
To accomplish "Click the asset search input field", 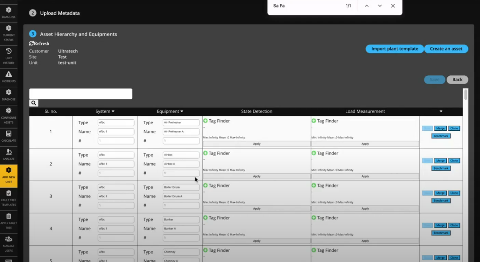I will tap(81, 94).
